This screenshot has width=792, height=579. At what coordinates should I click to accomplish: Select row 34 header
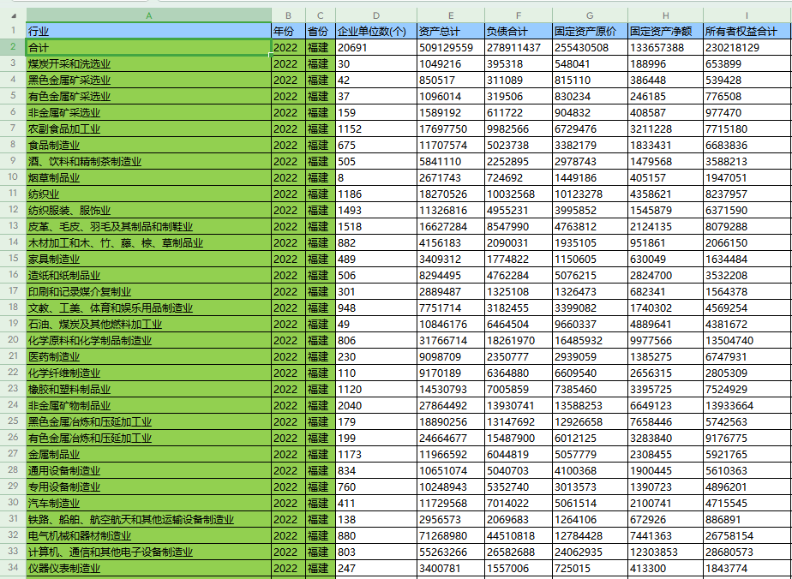(x=13, y=567)
